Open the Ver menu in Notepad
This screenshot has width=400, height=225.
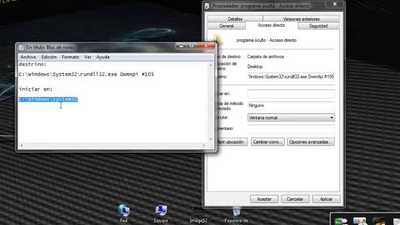[x=87, y=57]
